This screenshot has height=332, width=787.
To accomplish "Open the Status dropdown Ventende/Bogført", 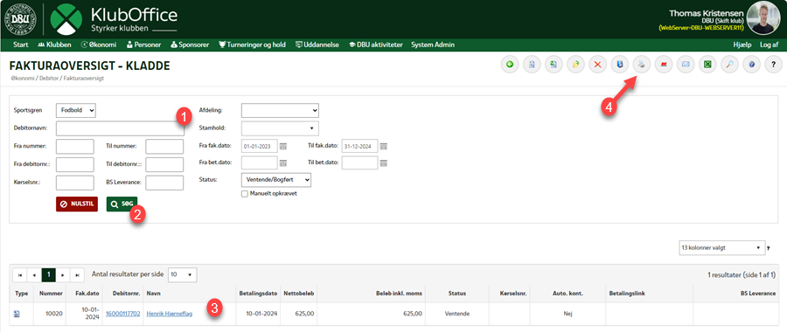I will (x=276, y=179).
